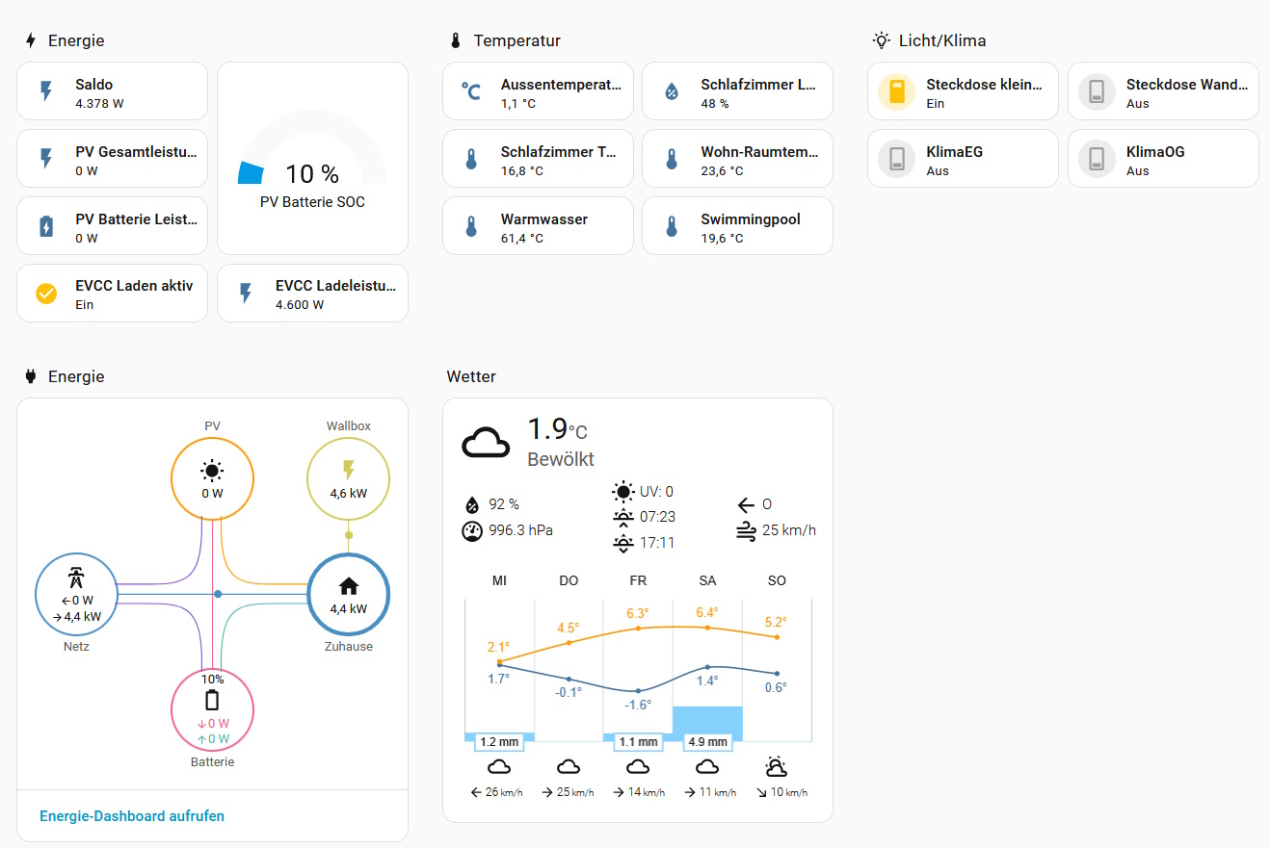Click the Aussentemperatur Celsius icon
The image size is (1271, 848).
(x=471, y=91)
